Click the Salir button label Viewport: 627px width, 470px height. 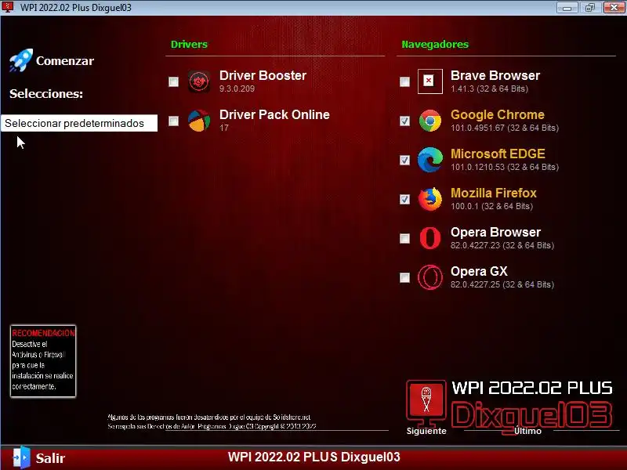point(50,458)
